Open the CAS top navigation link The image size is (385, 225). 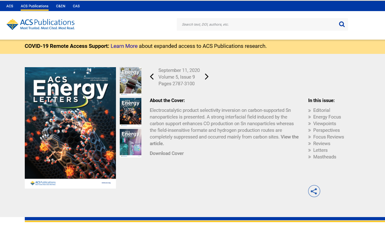(x=76, y=6)
